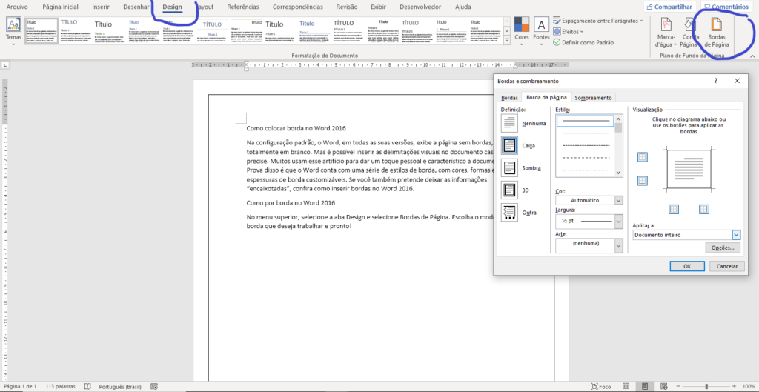Toggle the bottom border preview button
This screenshot has width=759, height=392.
[x=643, y=181]
